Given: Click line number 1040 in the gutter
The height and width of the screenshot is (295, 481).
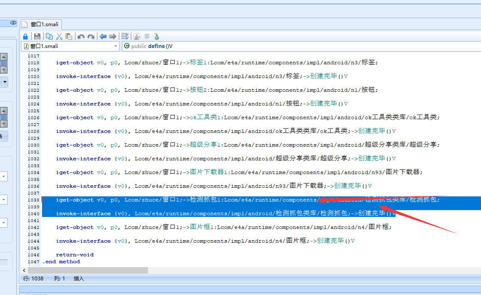Looking at the screenshot, I should [x=33, y=214].
